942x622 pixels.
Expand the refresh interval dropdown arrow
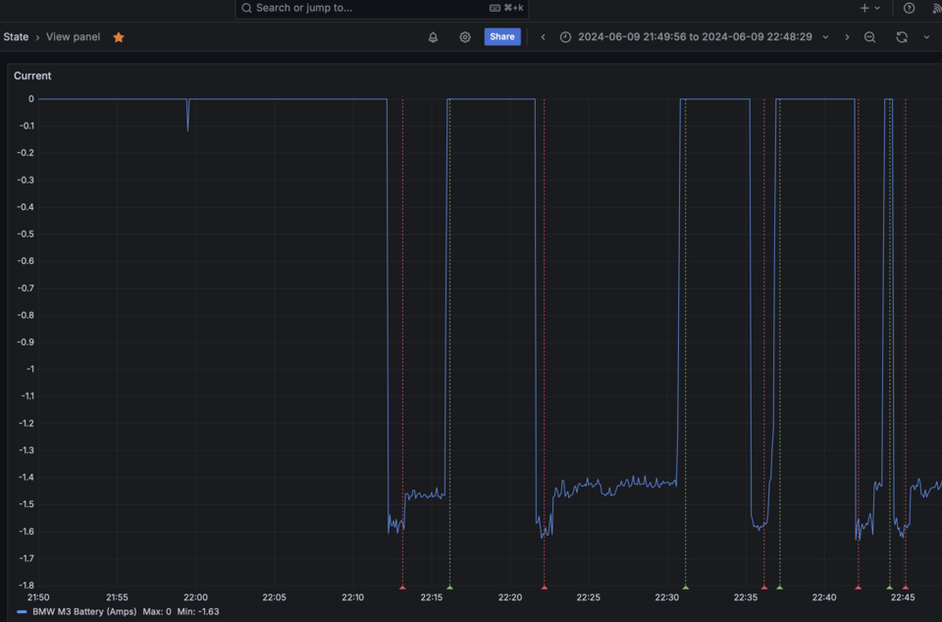click(x=926, y=37)
